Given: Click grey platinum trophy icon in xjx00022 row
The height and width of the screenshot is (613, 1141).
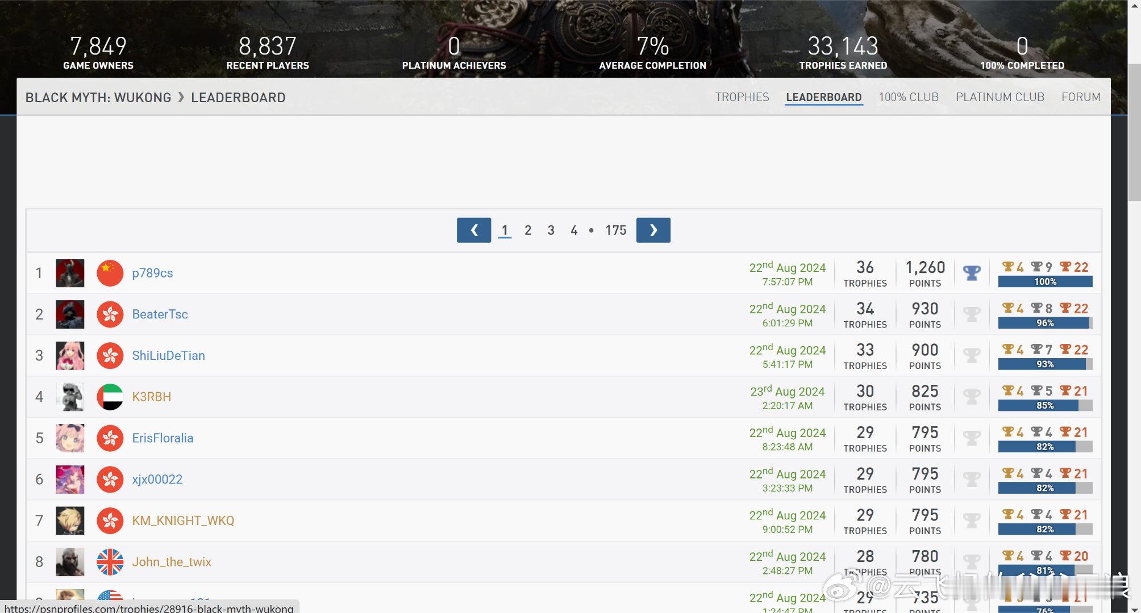Looking at the screenshot, I should [x=972, y=479].
